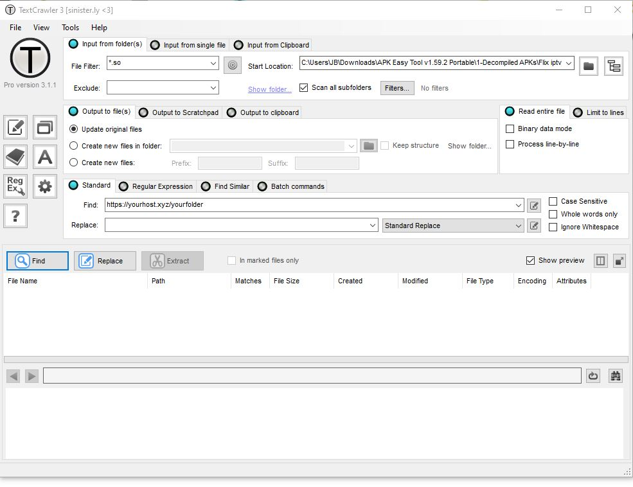
Task: Enable the Case Sensitive checkbox
Action: click(553, 201)
